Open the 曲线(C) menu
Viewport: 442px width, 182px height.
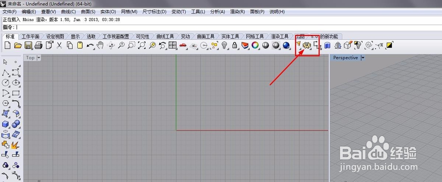click(x=68, y=11)
